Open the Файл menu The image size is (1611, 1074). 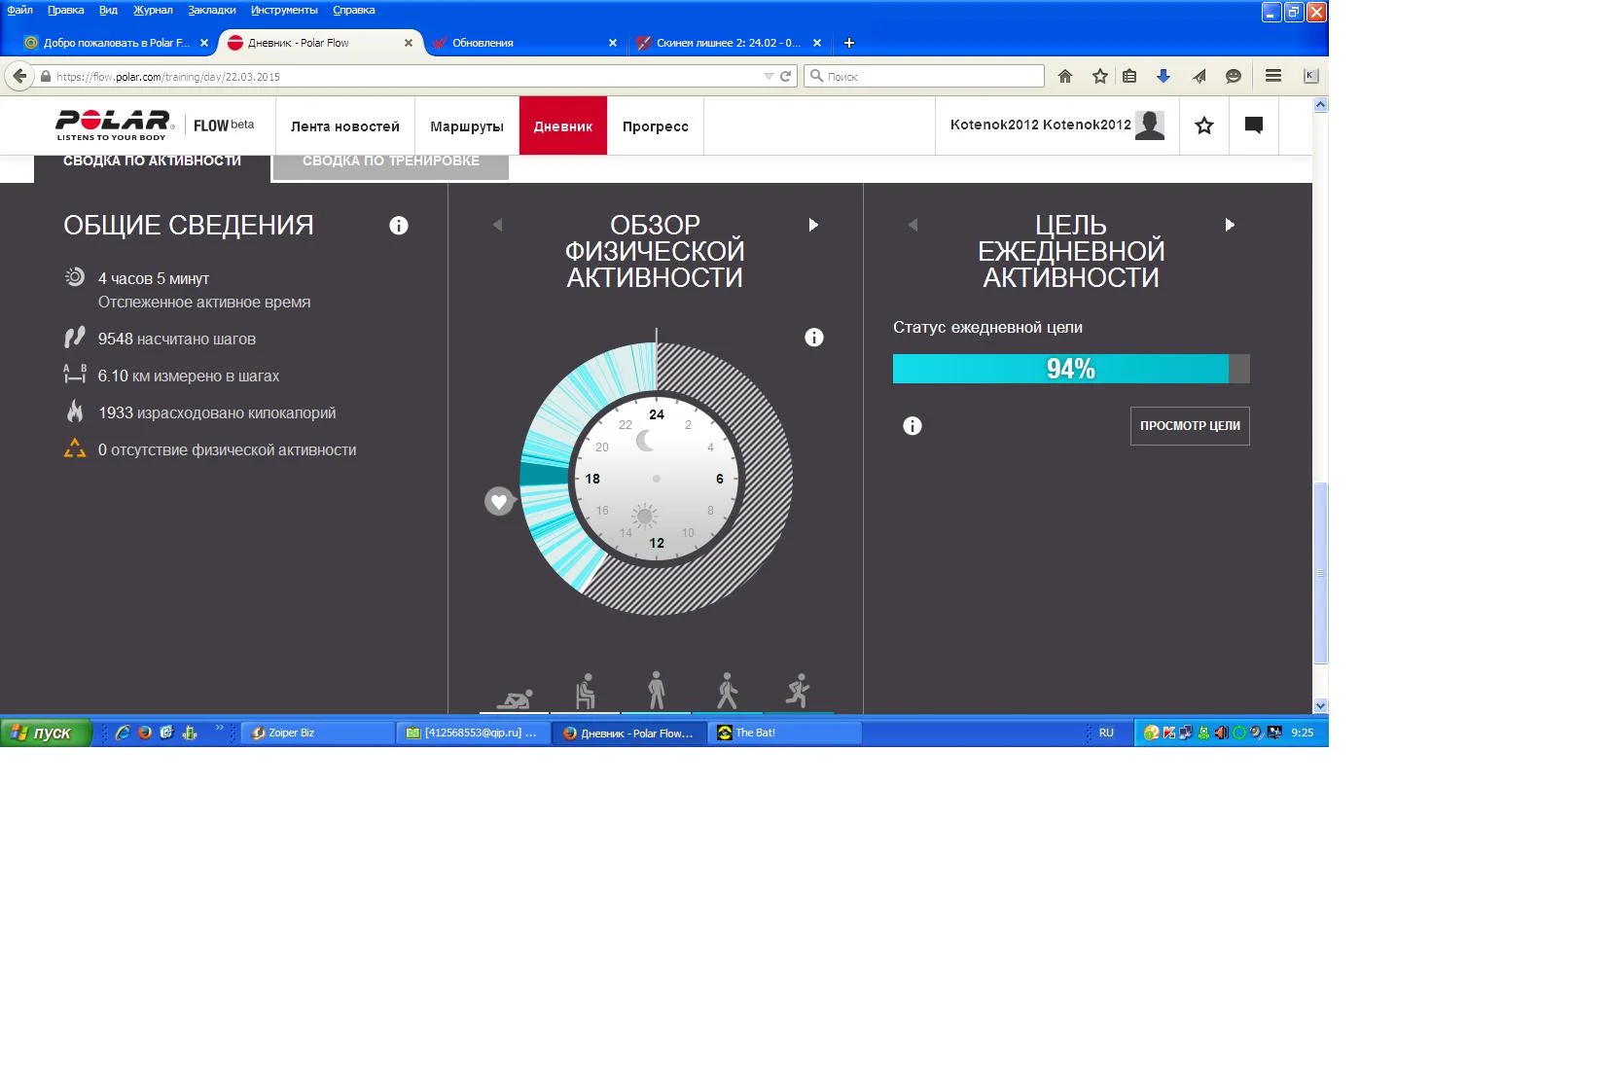(x=19, y=10)
